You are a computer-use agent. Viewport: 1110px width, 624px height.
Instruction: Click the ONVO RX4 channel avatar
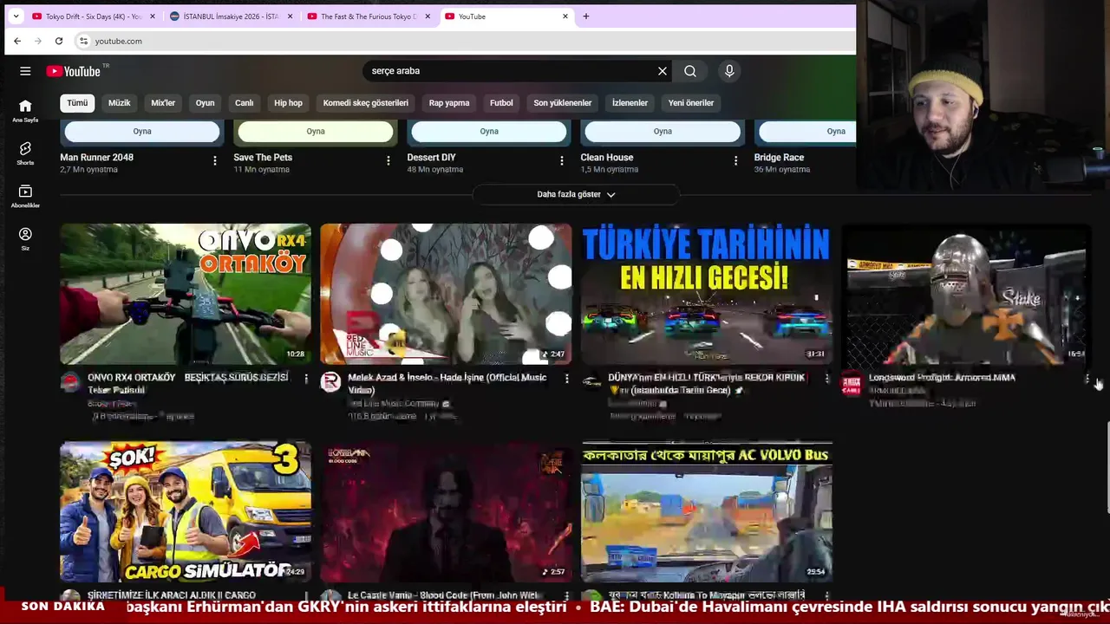tap(70, 382)
